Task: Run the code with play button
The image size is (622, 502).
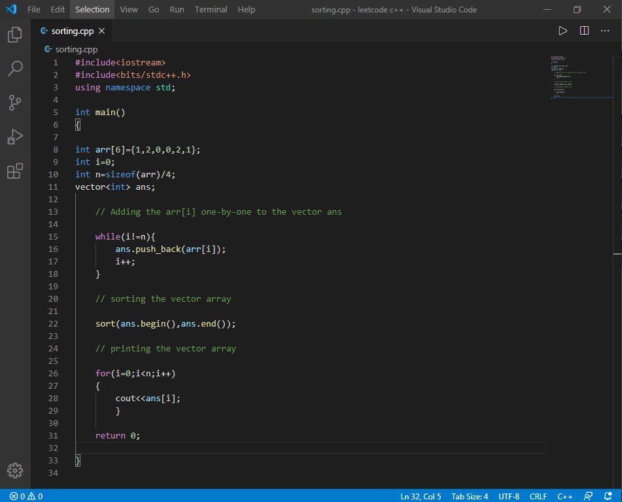Action: tap(562, 31)
